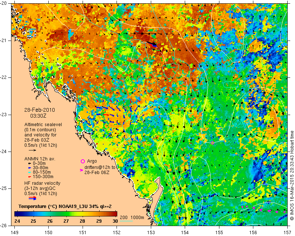
Task: Click the -26 latitude axis label
Action: (x=4, y=225)
